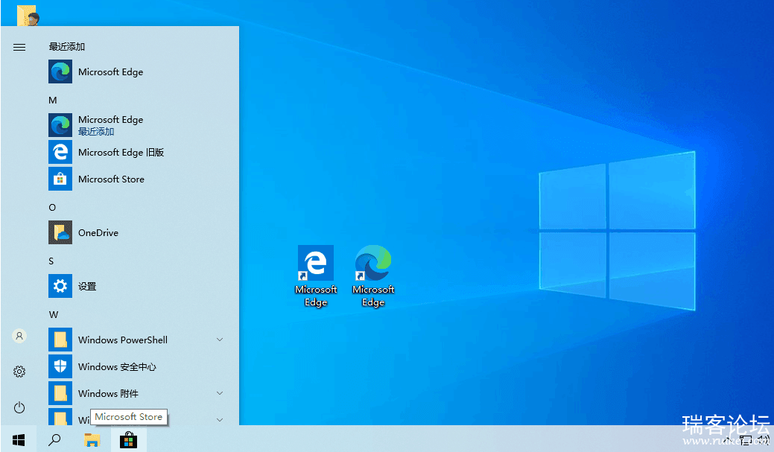Open the user account menu in Start rail
Image resolution: width=774 pixels, height=452 pixels.
click(x=19, y=336)
